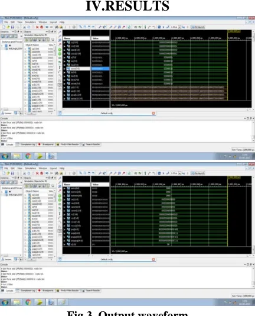The image size is (255, 316).
Task: Click red X delete icon in upper ISim toolbar
Action: (37, 27)
